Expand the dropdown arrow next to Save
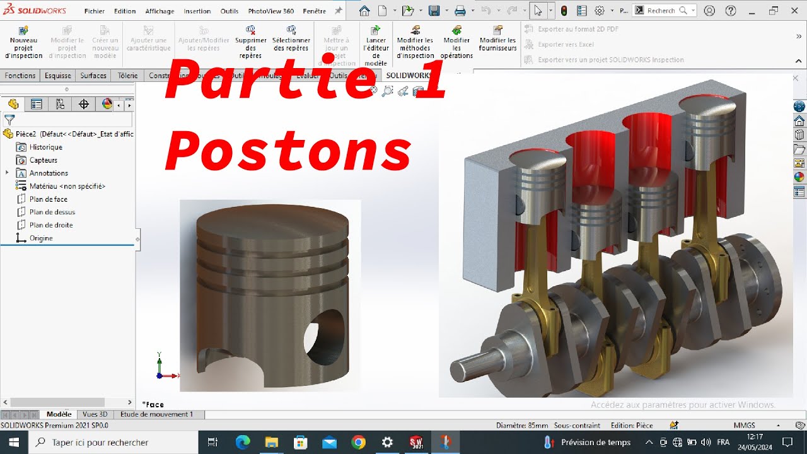Viewport: 807px width, 454px height. 446,11
